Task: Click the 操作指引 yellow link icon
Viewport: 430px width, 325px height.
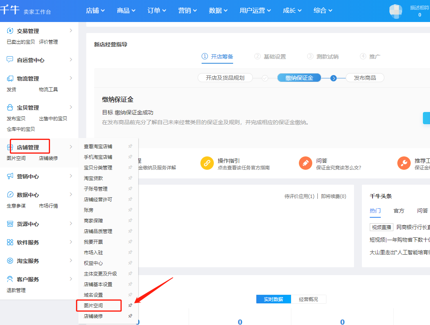Action: pyautogui.click(x=207, y=162)
